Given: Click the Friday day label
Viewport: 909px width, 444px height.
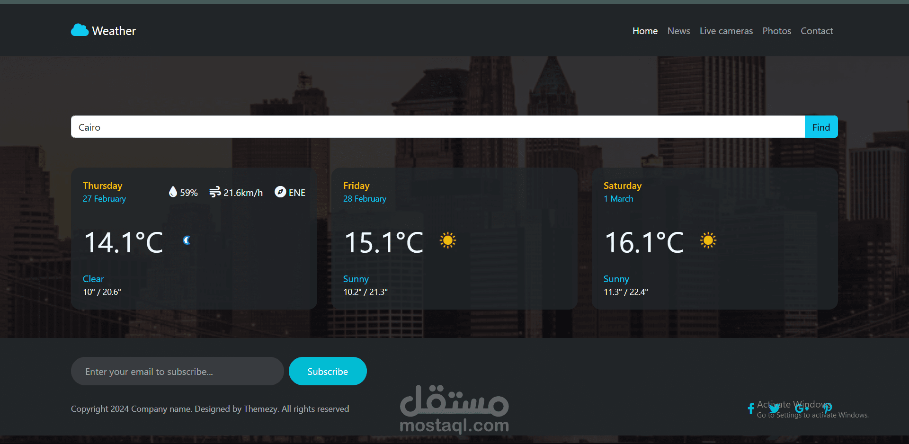Looking at the screenshot, I should [x=356, y=186].
